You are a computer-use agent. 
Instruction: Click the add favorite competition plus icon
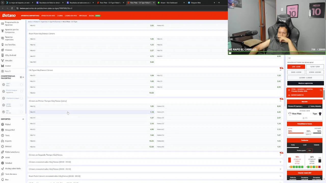coord(21,77)
